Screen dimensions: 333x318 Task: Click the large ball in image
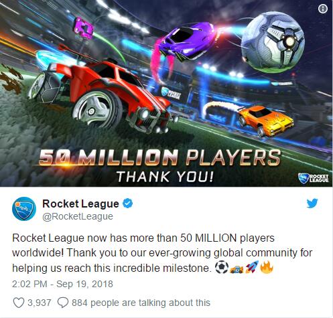pos(273,42)
